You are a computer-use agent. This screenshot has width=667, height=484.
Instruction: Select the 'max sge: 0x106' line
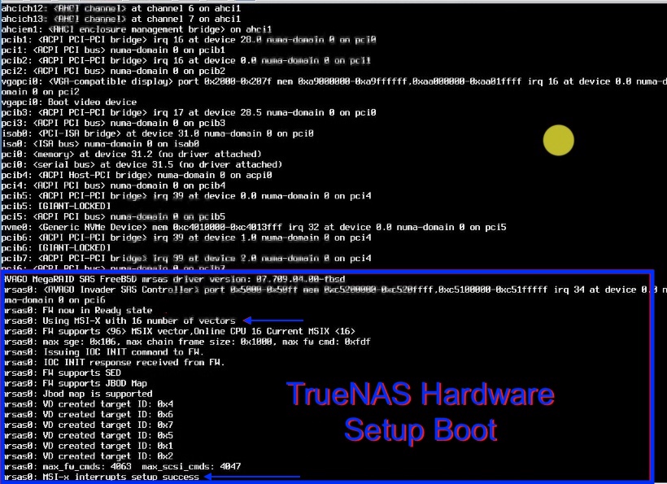coord(187,342)
